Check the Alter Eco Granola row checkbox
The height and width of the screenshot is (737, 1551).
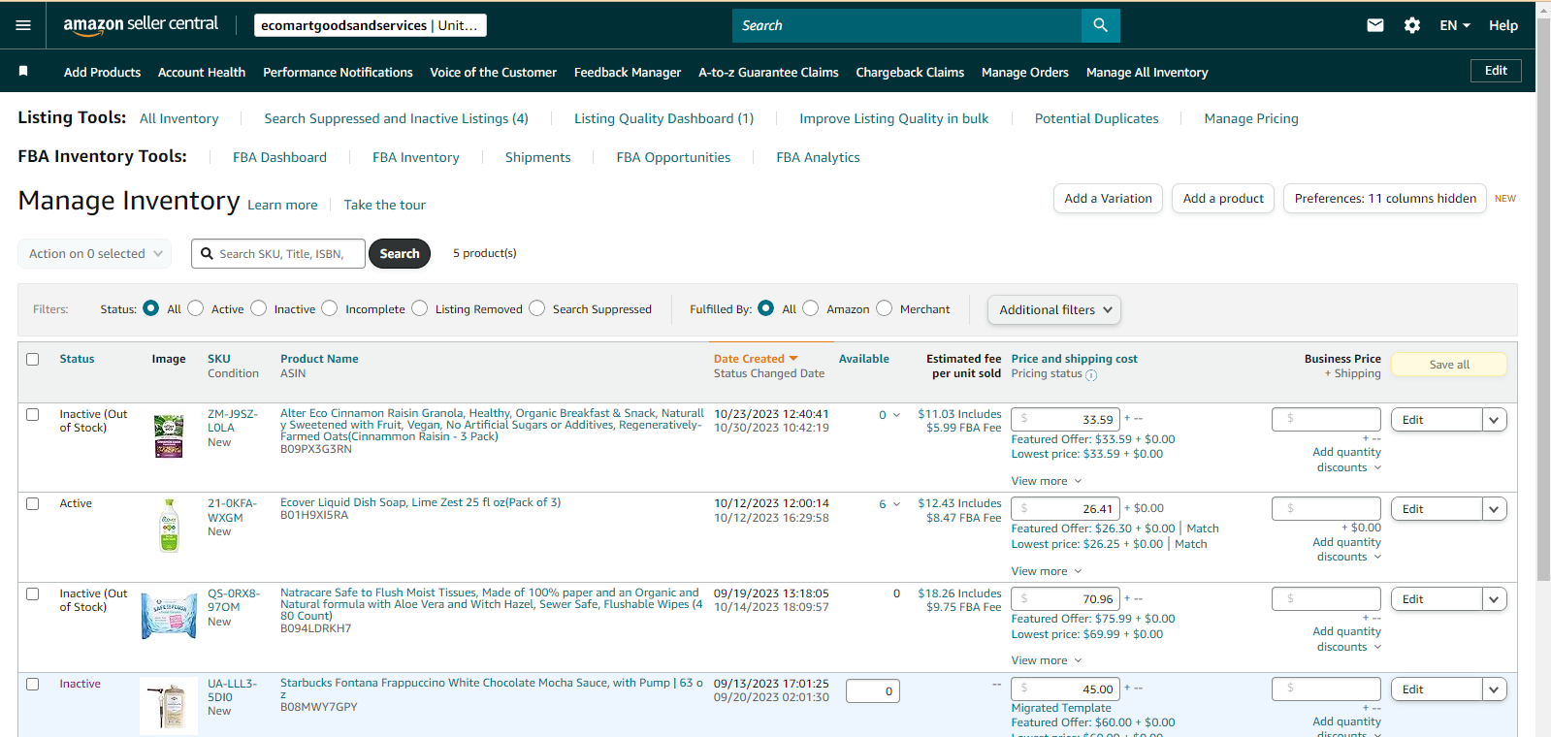(x=33, y=414)
